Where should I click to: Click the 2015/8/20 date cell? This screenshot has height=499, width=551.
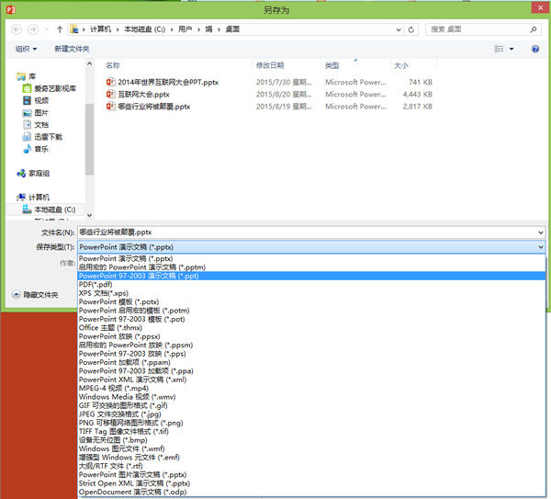pyautogui.click(x=284, y=95)
